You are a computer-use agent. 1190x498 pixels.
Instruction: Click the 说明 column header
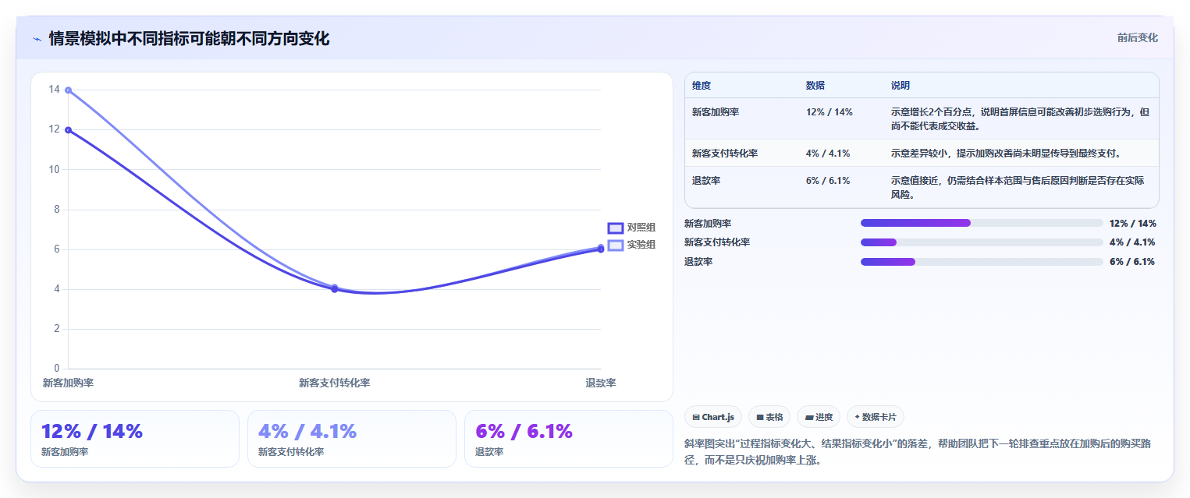[900, 86]
